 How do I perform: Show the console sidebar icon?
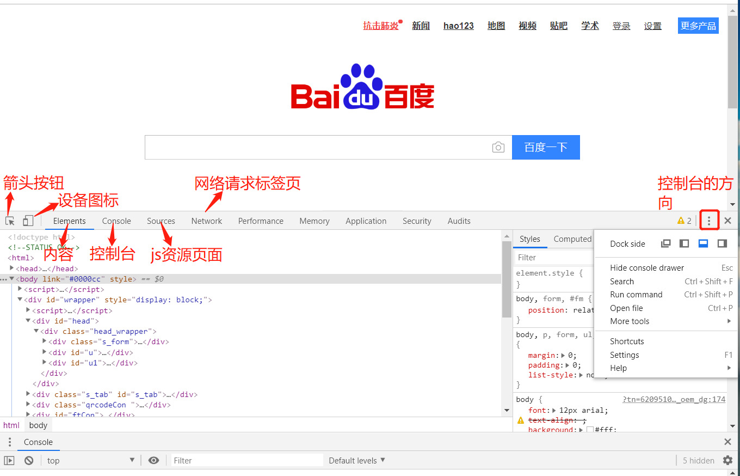[x=9, y=460]
